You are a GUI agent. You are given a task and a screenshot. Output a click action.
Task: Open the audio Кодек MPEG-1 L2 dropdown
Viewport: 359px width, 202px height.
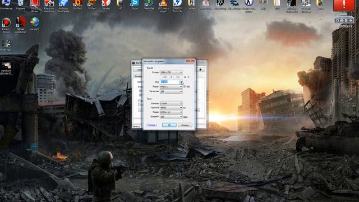(171, 112)
